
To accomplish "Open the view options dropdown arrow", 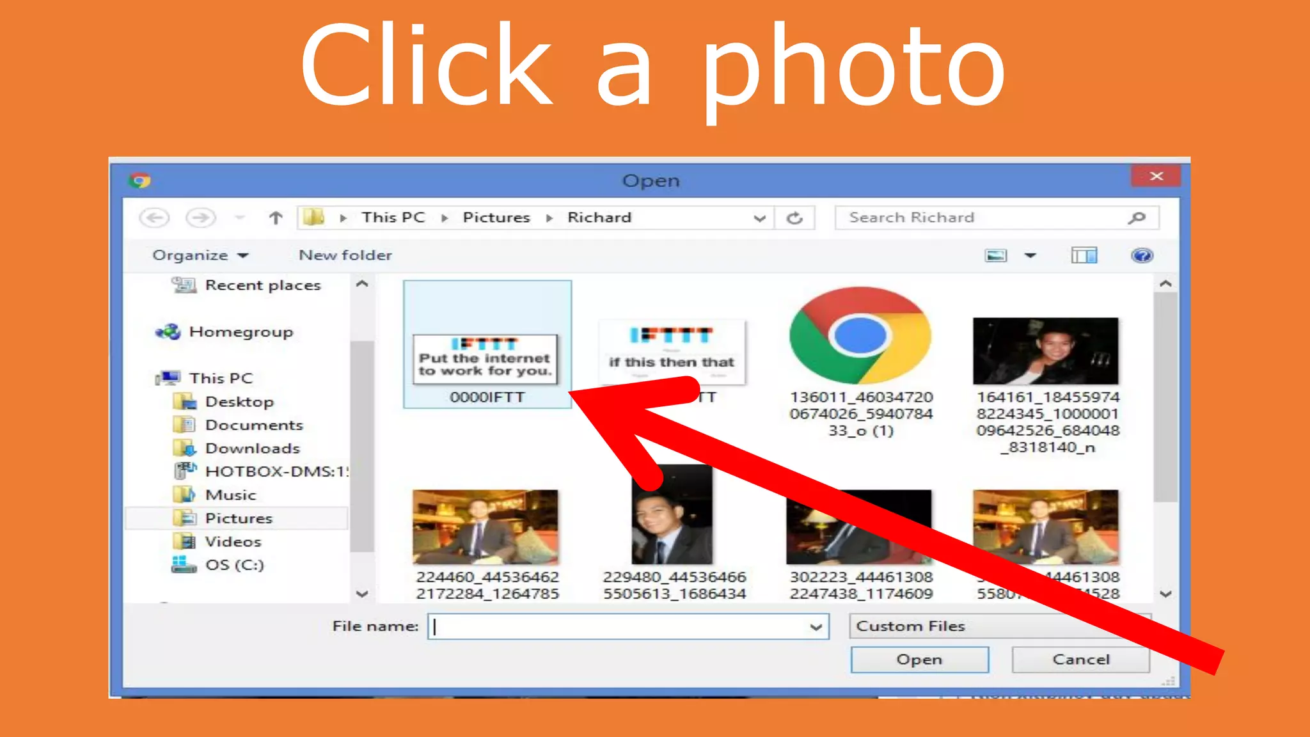I will coord(1030,256).
